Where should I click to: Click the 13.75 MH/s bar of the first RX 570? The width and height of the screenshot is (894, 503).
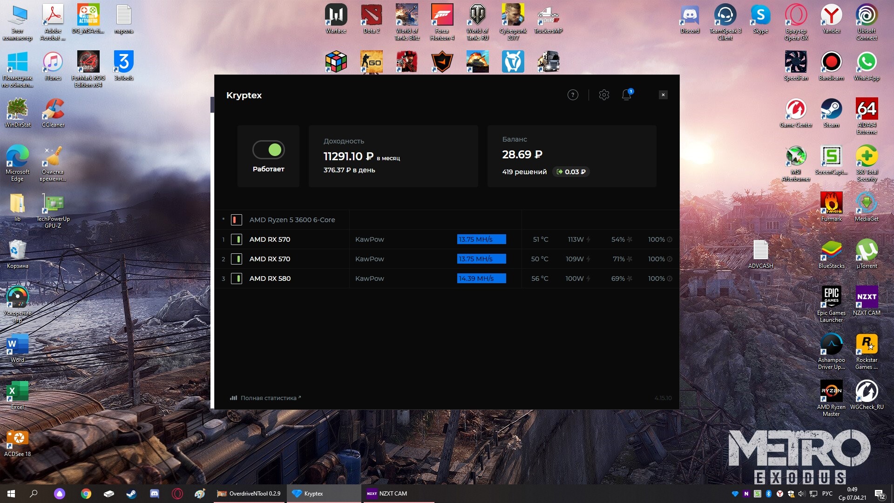pos(481,239)
